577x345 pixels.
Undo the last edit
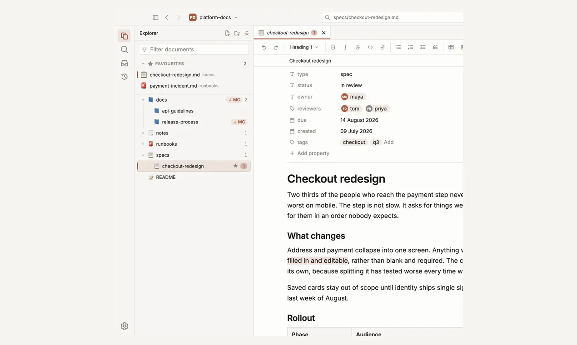[264, 47]
